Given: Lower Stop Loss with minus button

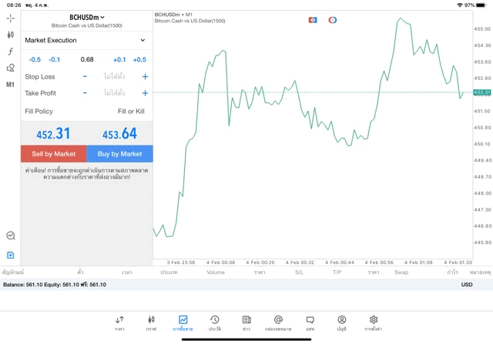Looking at the screenshot, I should pos(85,76).
